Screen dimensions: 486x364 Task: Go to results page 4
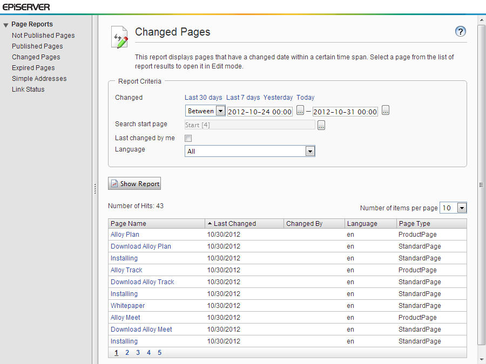pyautogui.click(x=149, y=353)
